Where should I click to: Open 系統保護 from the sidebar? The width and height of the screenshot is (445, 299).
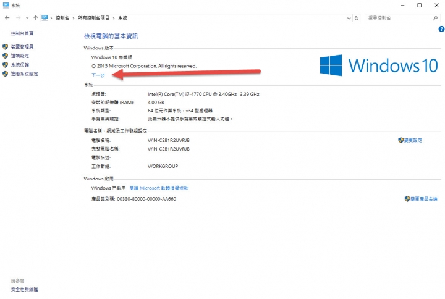[x=20, y=65]
